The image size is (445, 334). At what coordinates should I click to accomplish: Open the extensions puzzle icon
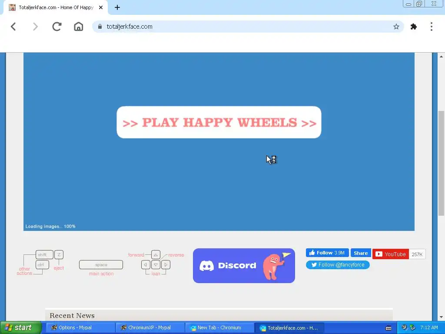click(414, 27)
